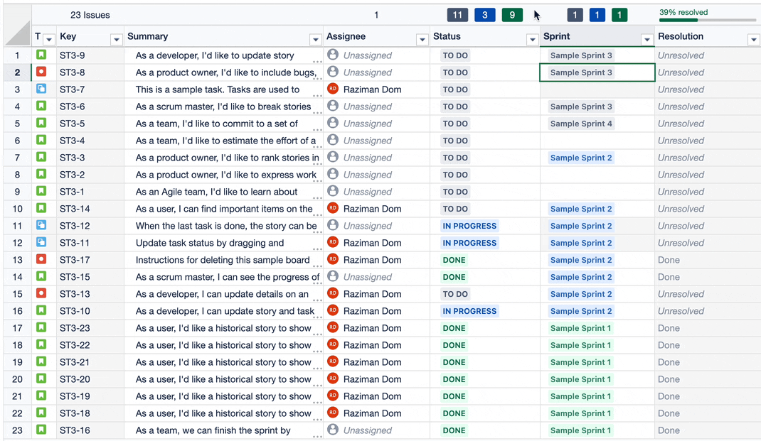Click the IN PROGRESS status badge for ST3-12

(469, 226)
